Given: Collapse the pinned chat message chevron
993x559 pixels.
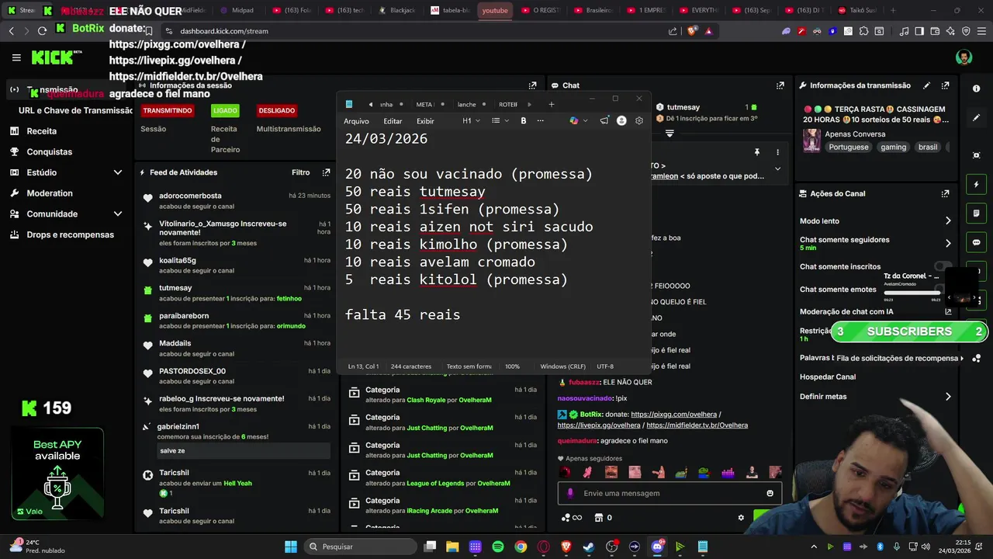Looking at the screenshot, I should (777, 168).
